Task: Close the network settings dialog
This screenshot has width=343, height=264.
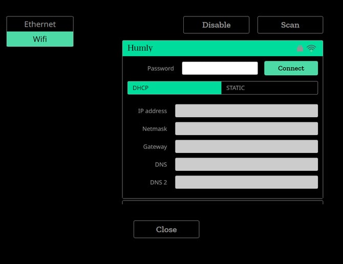Action: (x=166, y=229)
